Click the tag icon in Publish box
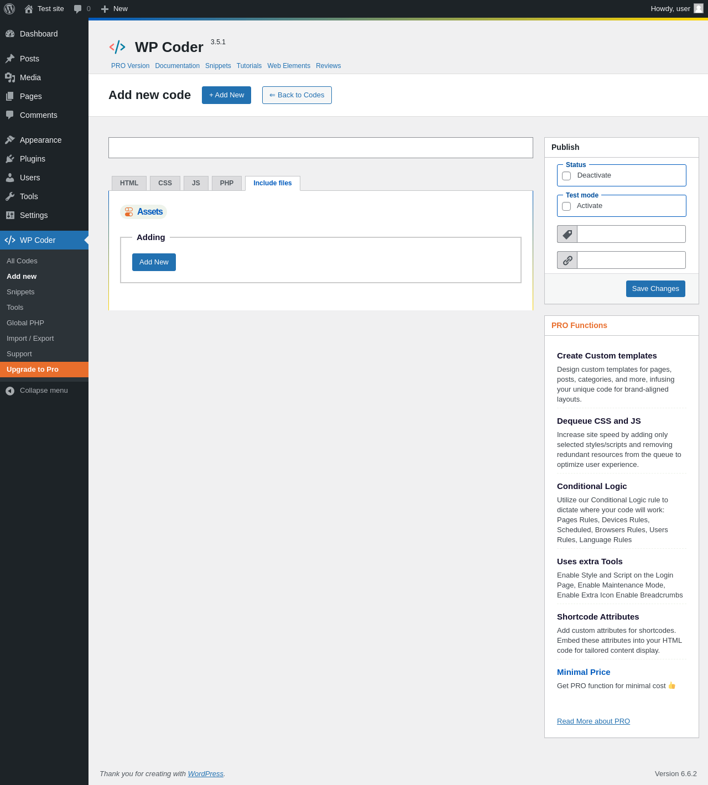The height and width of the screenshot is (785, 708). tap(567, 234)
